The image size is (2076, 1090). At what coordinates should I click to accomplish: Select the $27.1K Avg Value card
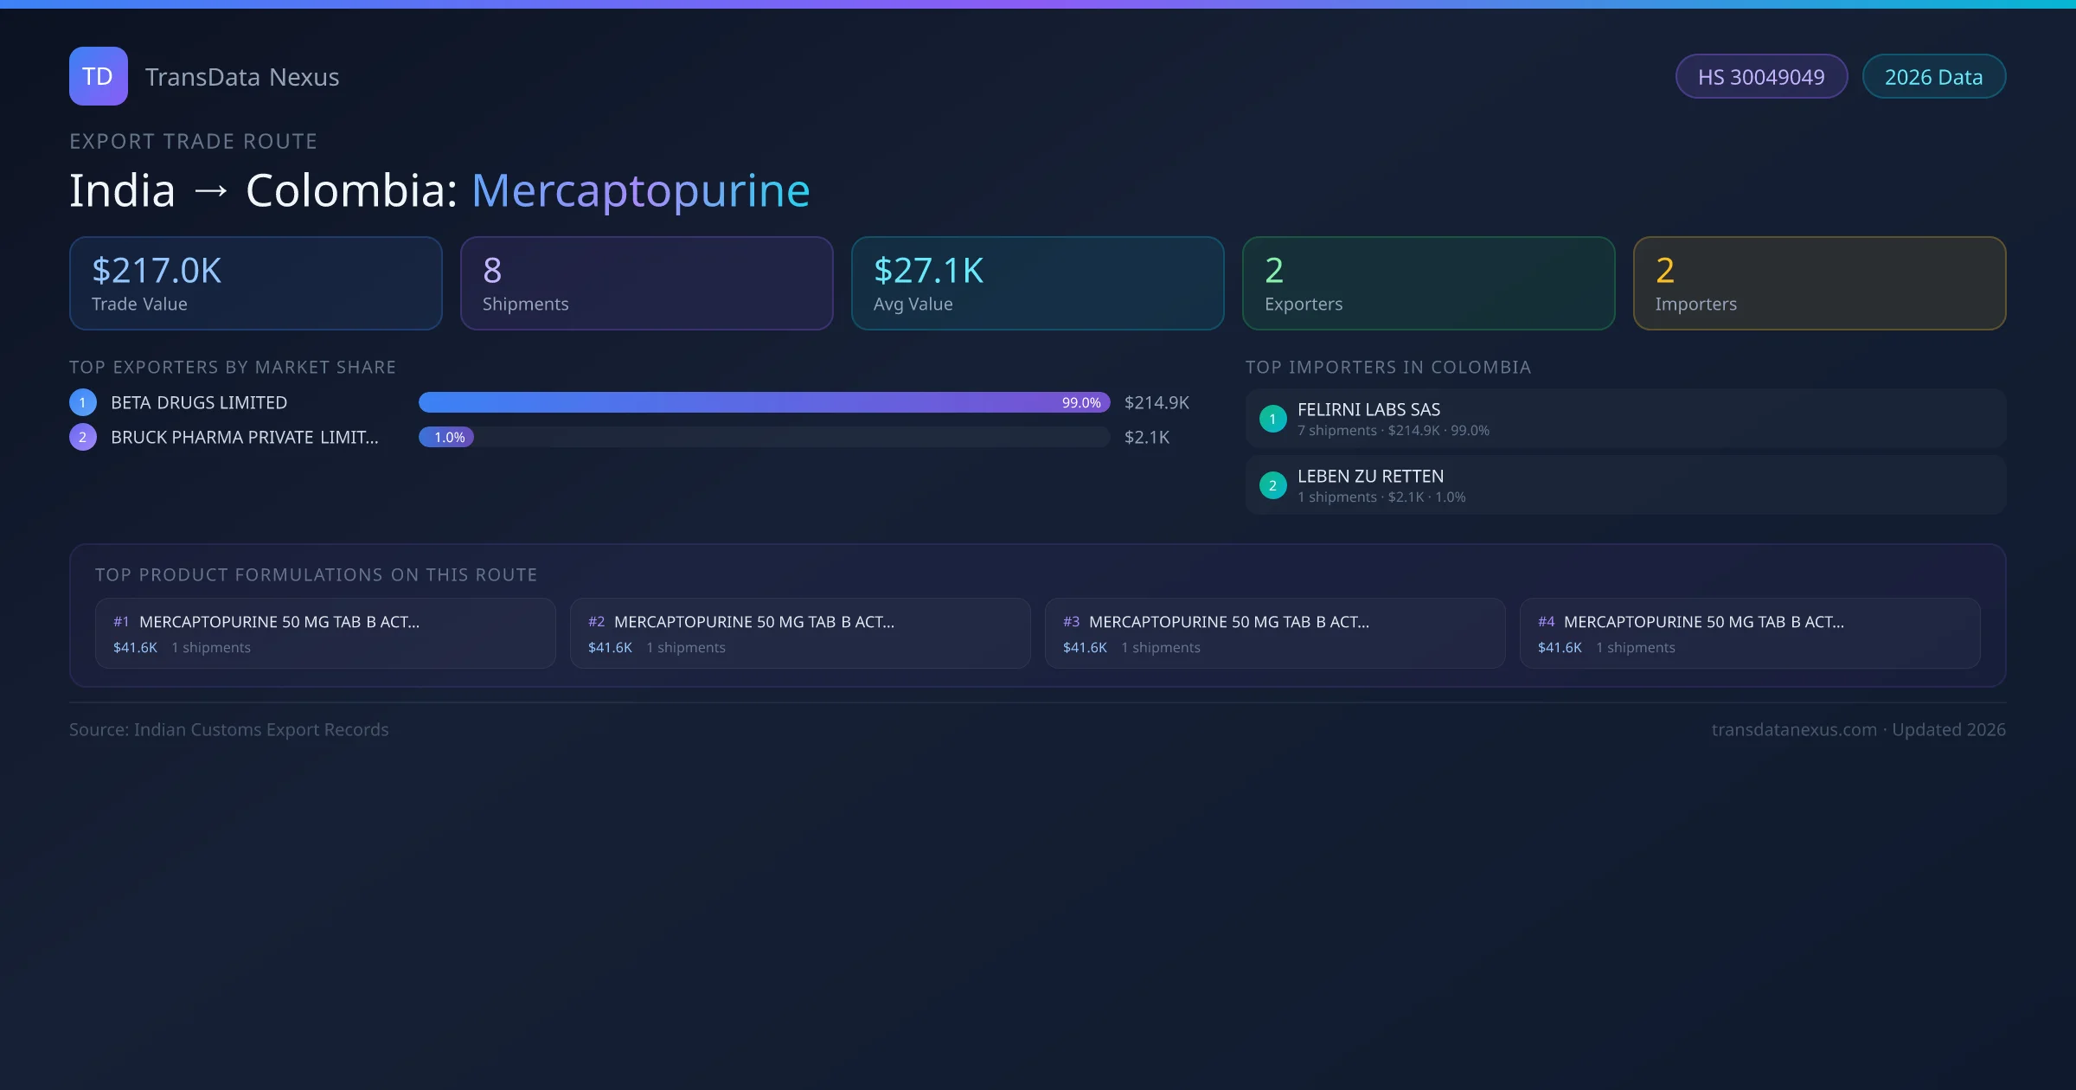point(1037,284)
